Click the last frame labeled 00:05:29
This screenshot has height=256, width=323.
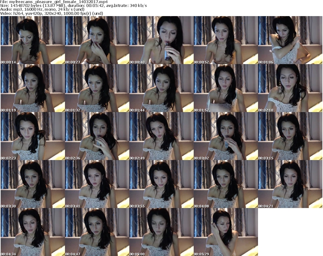click(x=226, y=232)
